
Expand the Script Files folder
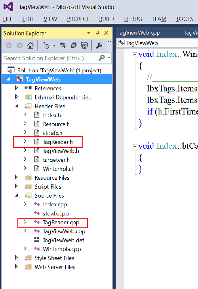(x=16, y=186)
